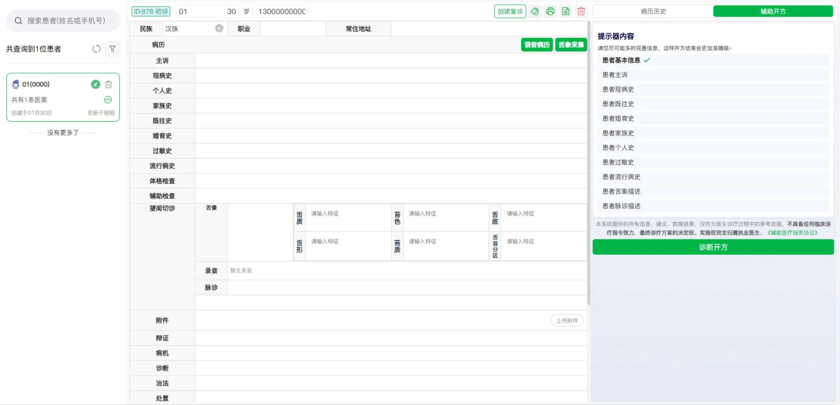Click the 既往史 text area
Image resolution: width=840 pixels, height=405 pixels.
click(391, 121)
